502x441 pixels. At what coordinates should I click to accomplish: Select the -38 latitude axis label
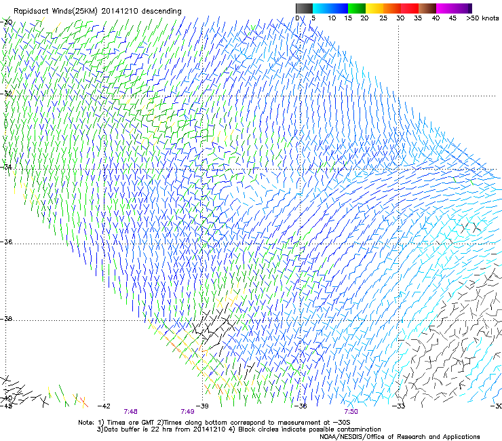(x=6, y=319)
